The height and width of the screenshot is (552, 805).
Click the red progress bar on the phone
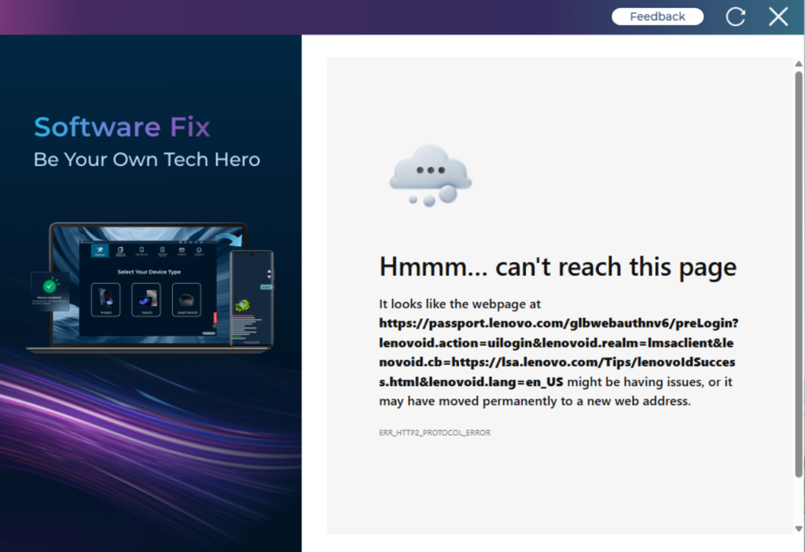[x=243, y=316]
